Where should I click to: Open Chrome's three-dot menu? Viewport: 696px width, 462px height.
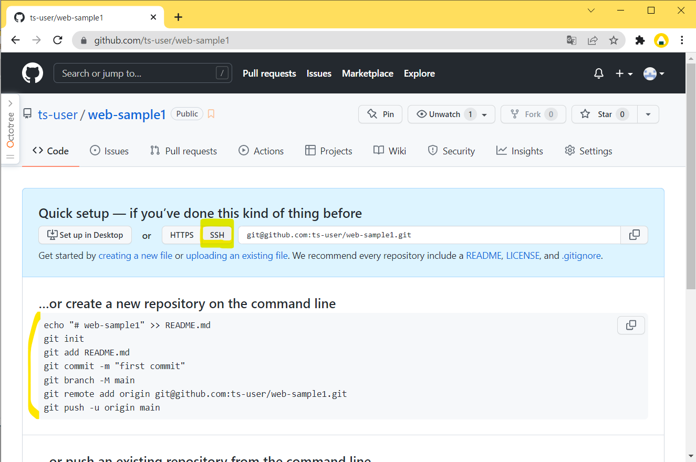(x=682, y=40)
